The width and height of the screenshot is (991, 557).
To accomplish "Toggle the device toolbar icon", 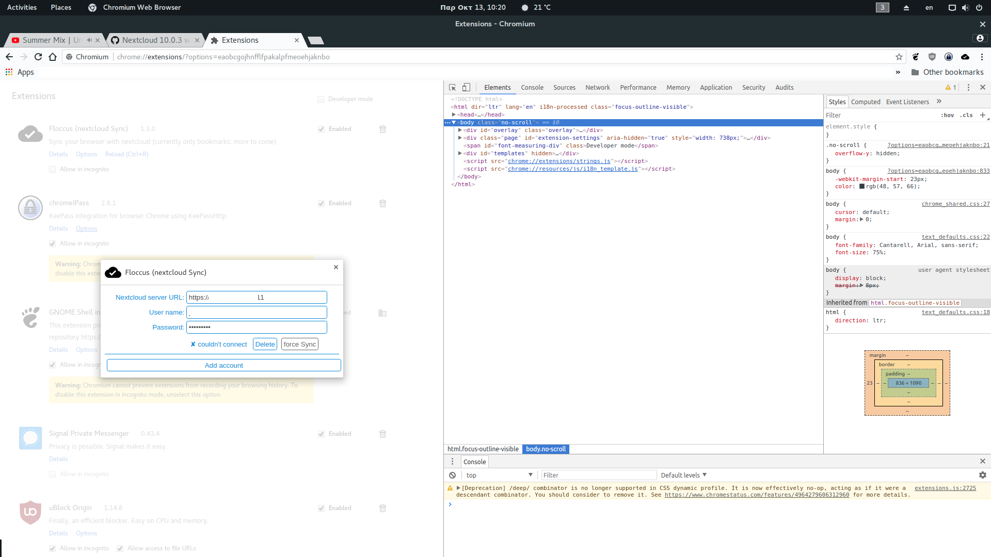I will 466,88.
